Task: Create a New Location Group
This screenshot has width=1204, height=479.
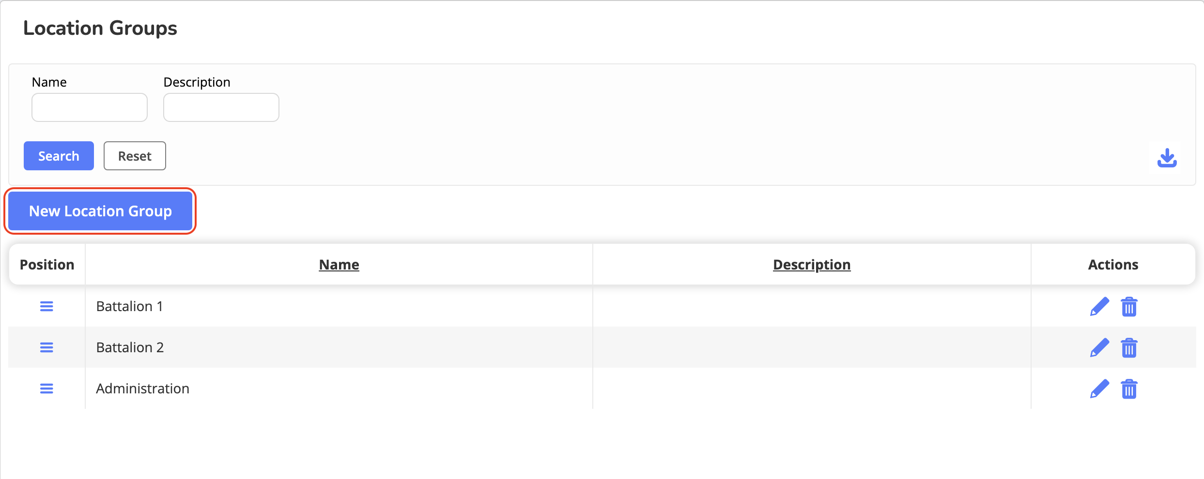Action: pos(100,211)
